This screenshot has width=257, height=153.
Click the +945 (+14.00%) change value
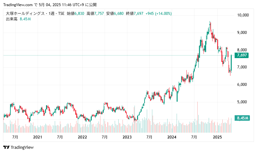click(159, 13)
